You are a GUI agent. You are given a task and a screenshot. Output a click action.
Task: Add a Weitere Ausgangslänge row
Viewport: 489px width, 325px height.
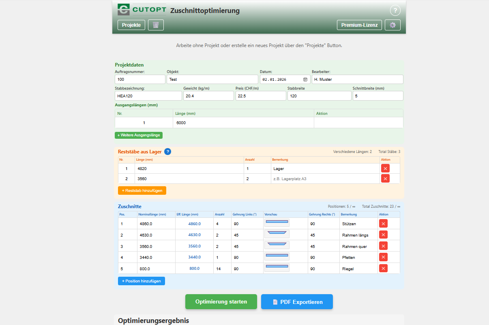(139, 135)
